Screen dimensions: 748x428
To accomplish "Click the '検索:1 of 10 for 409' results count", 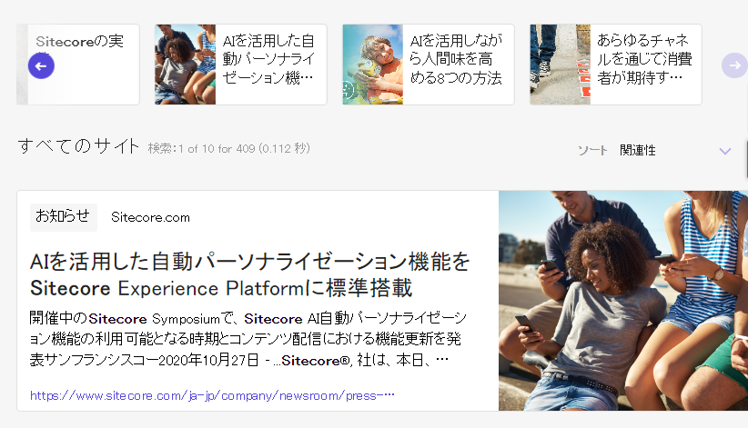I will [229, 149].
